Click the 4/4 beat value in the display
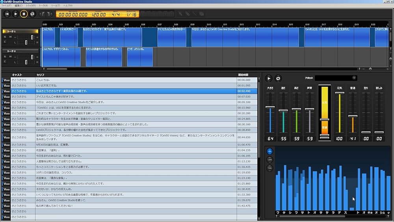 (x=115, y=14)
